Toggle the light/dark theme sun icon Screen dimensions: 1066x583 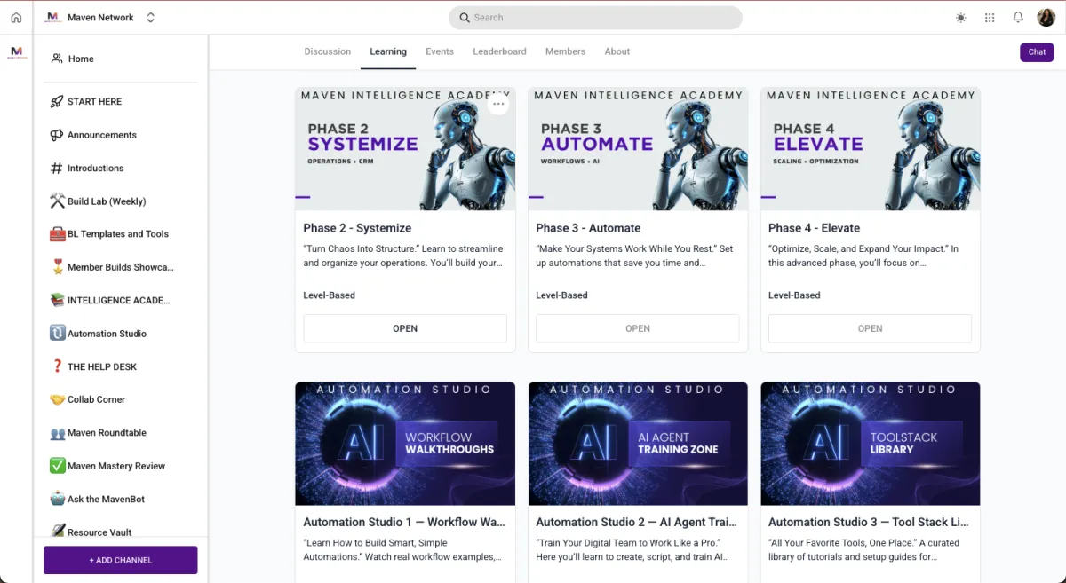tap(960, 18)
